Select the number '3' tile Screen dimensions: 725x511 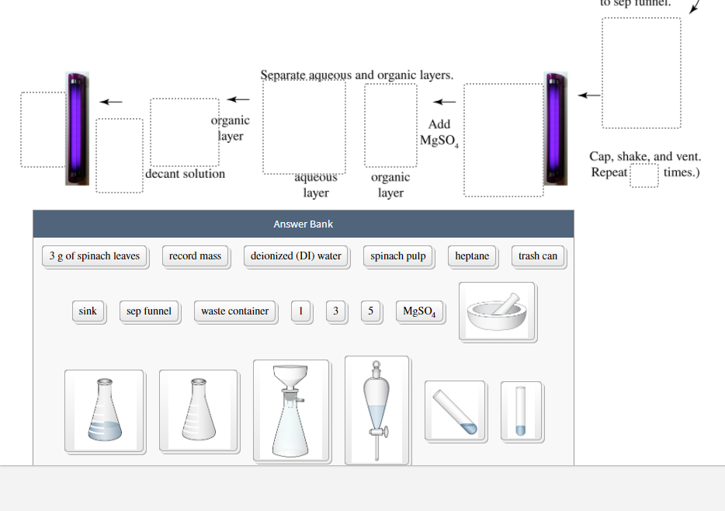click(336, 311)
